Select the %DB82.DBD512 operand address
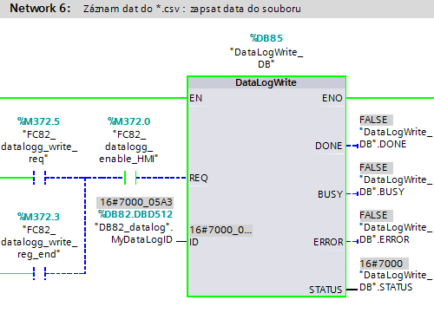The height and width of the screenshot is (313, 434). tap(135, 214)
